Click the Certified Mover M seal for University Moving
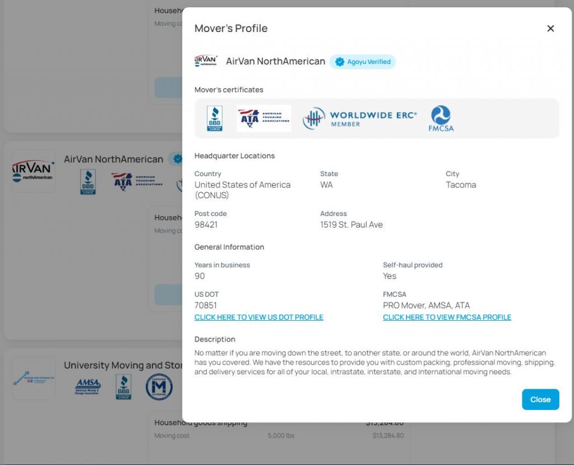 click(159, 386)
